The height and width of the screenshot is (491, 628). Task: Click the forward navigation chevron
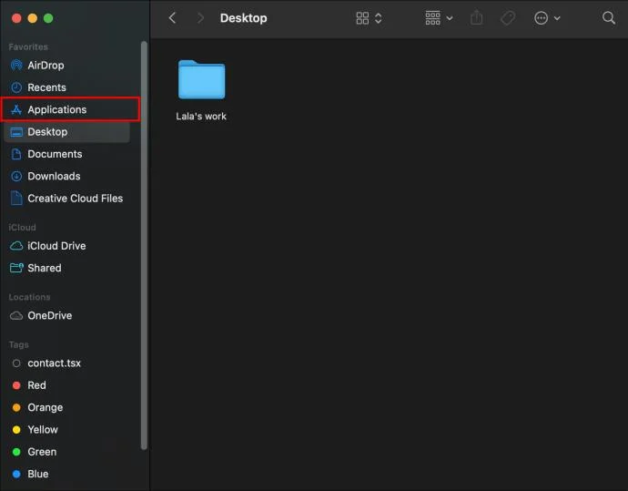click(x=200, y=18)
